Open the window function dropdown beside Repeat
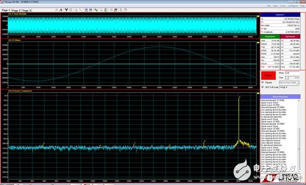 pyautogui.click(x=289, y=83)
